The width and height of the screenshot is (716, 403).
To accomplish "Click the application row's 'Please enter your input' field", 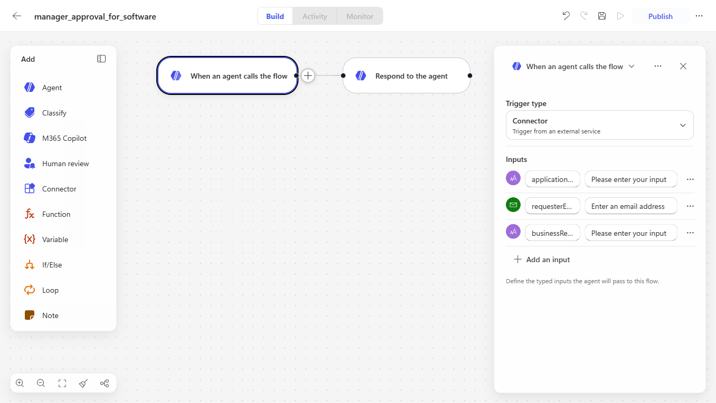I will (x=631, y=179).
